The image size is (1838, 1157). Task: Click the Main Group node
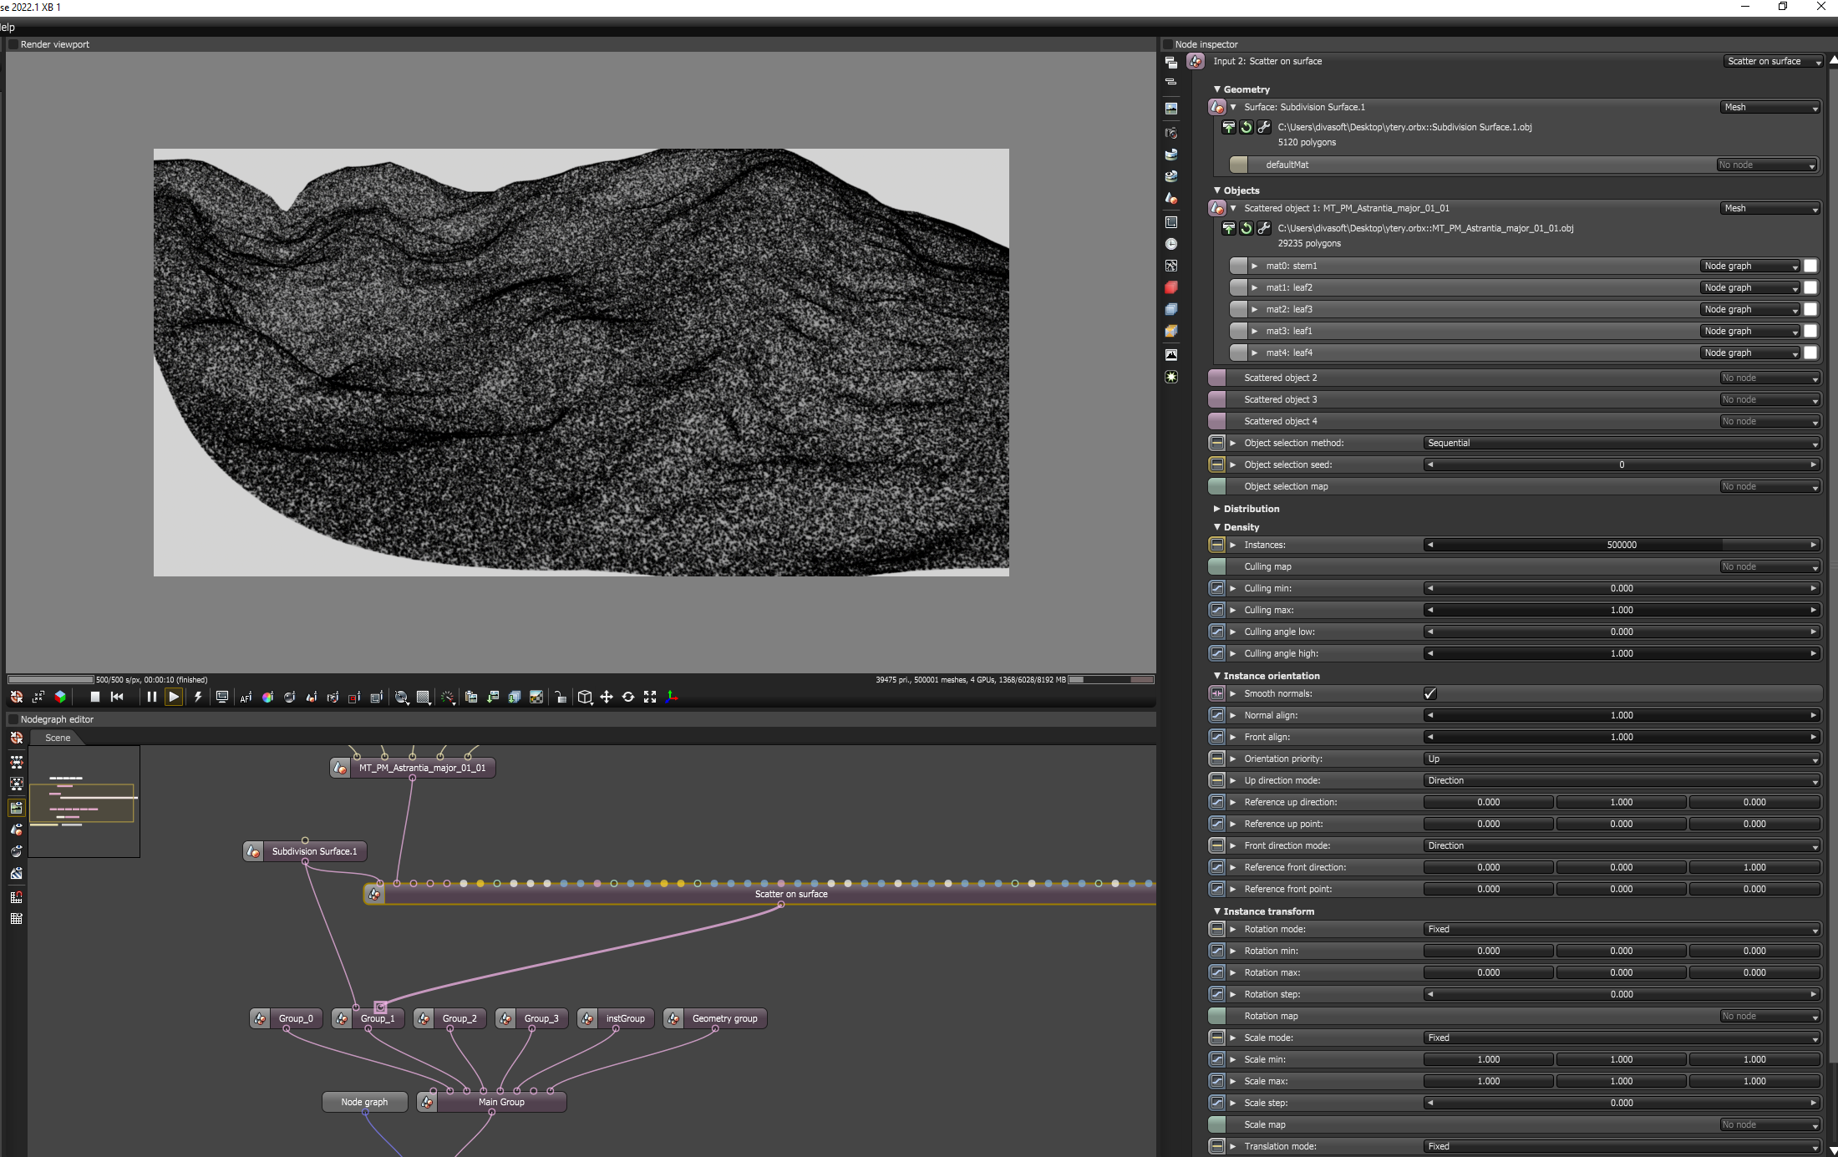[x=501, y=1102]
